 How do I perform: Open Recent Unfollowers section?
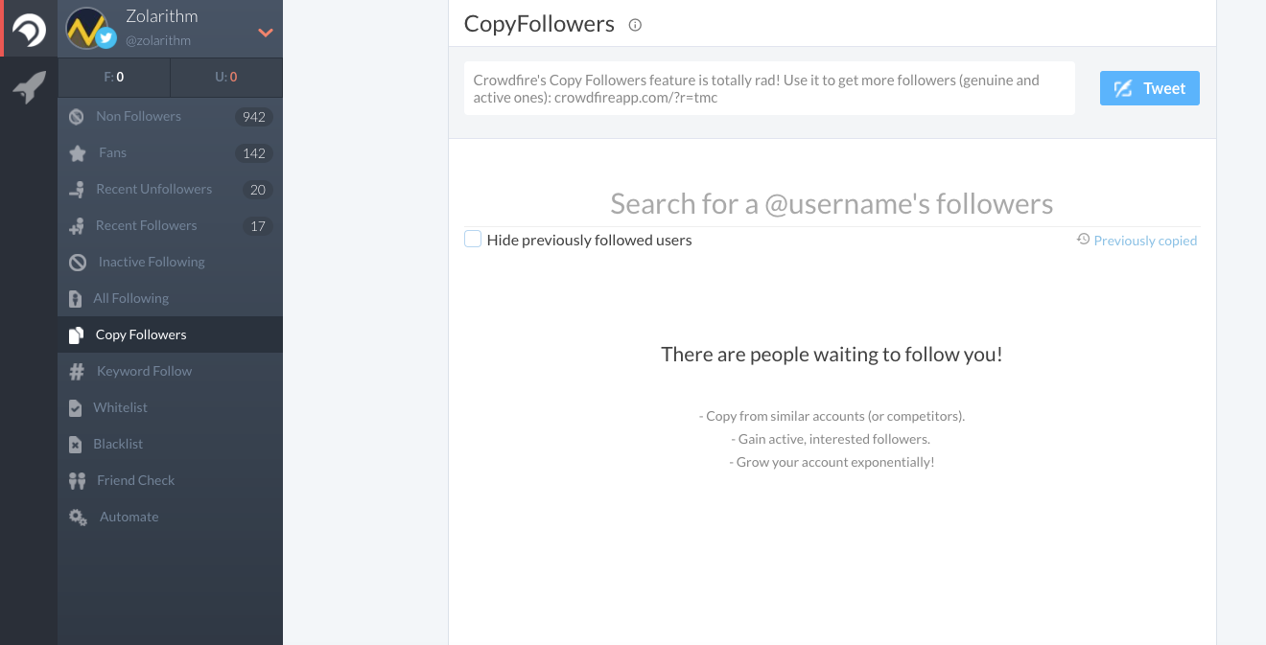170,189
